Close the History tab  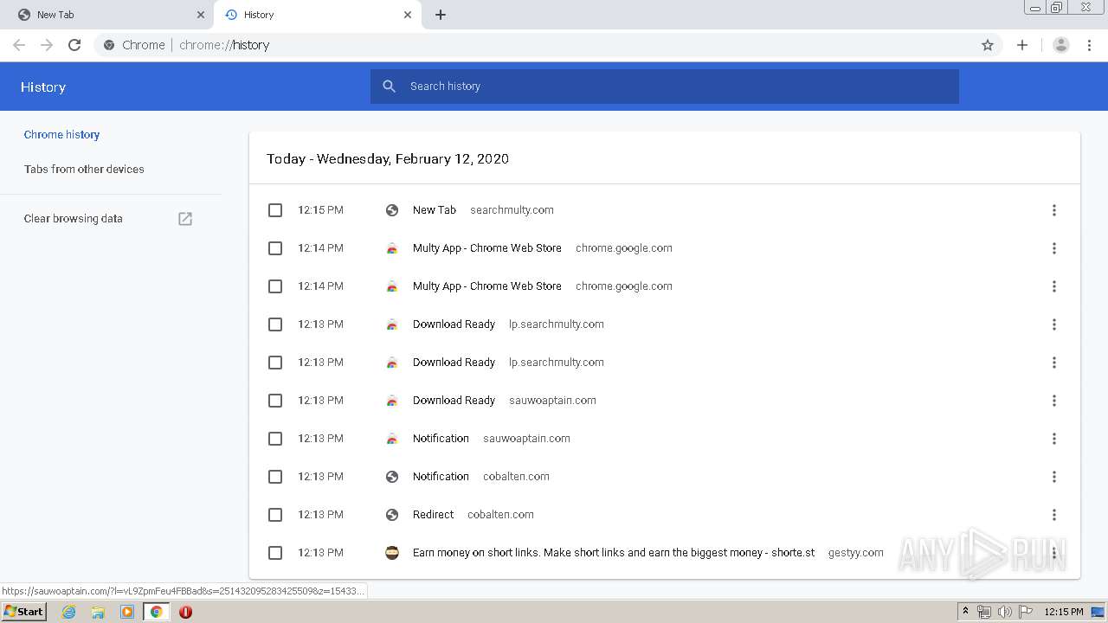click(408, 15)
